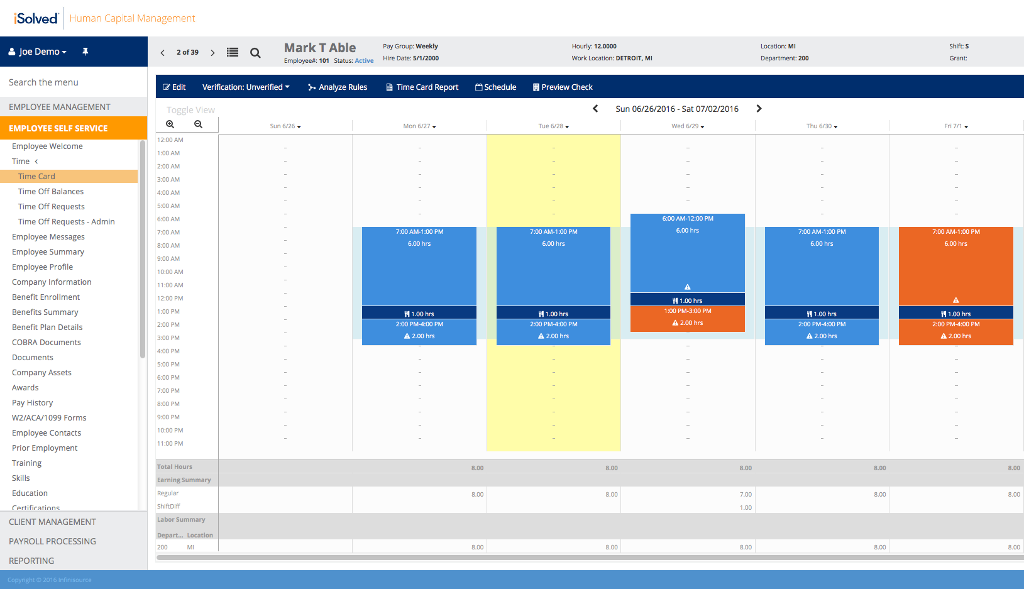Select Thu 2:00 PM-4:00 PM punch block
The width and height of the screenshot is (1024, 589).
(x=822, y=332)
